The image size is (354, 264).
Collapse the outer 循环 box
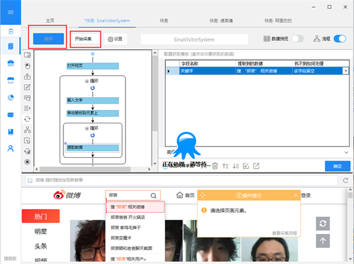click(86, 81)
